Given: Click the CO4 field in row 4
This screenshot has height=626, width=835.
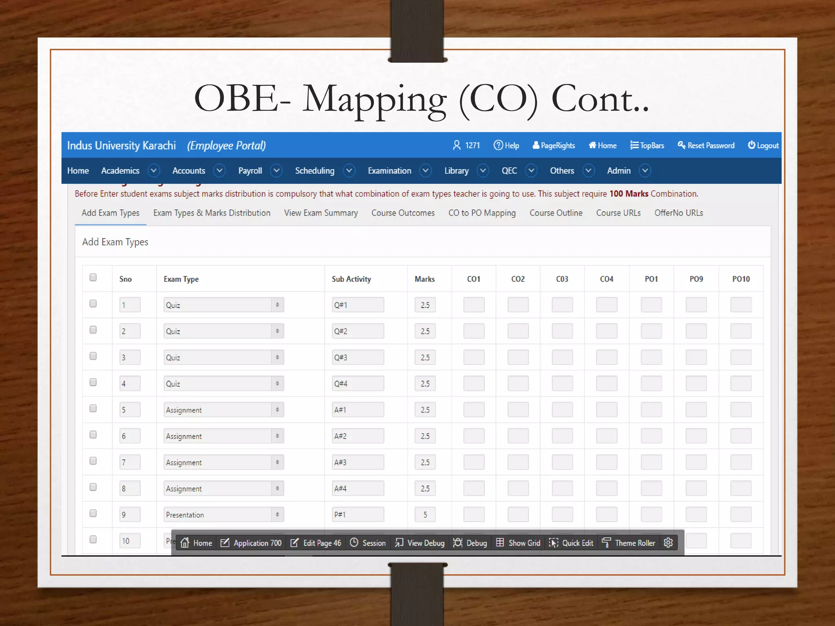Looking at the screenshot, I should click(606, 384).
